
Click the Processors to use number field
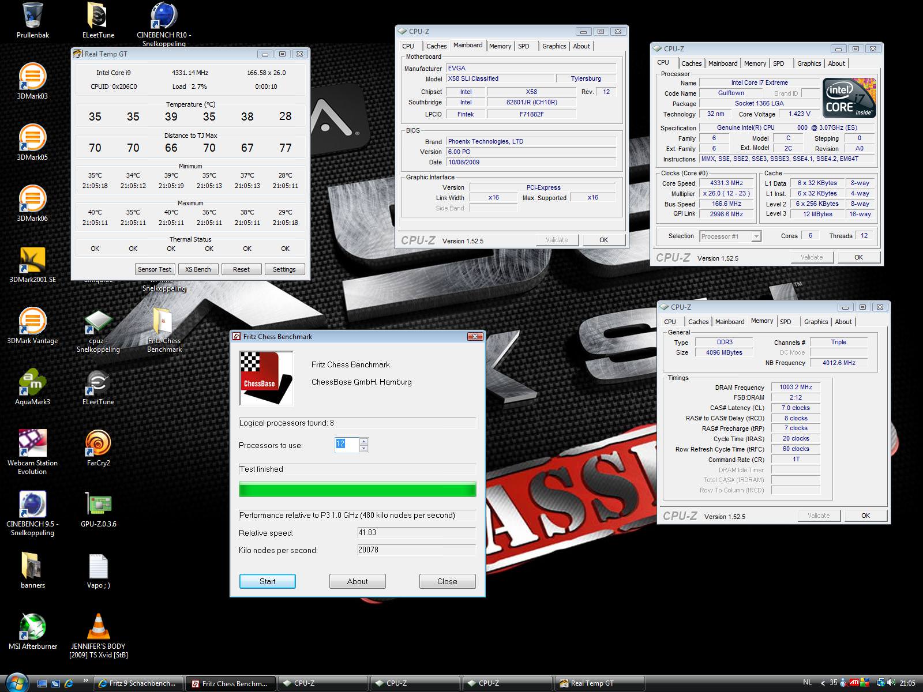tap(347, 445)
